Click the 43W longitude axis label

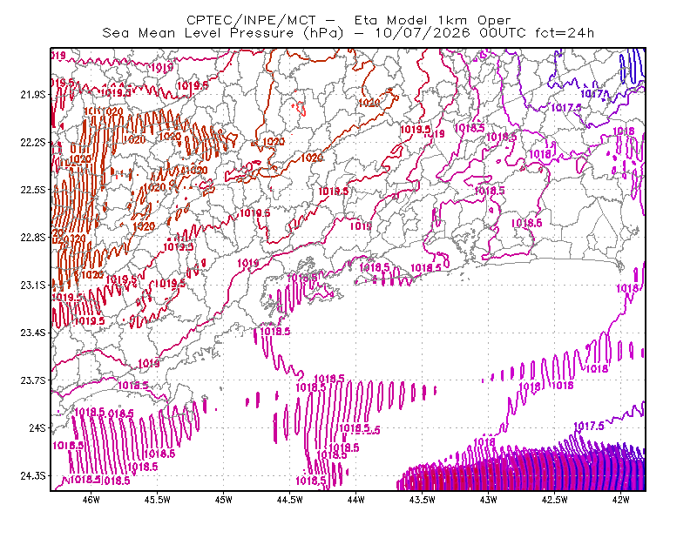tap(488, 500)
